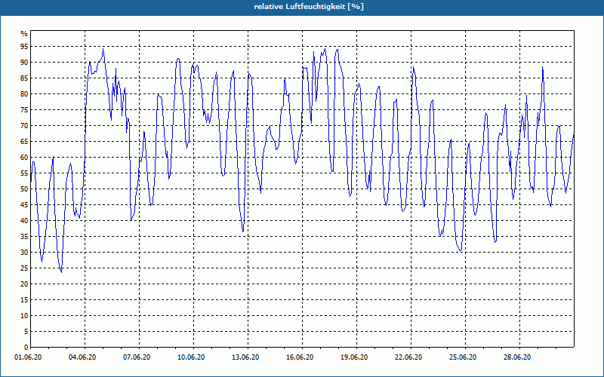The height and width of the screenshot is (377, 604).
Task: Click the y-axis label 85
Action: click(24, 78)
